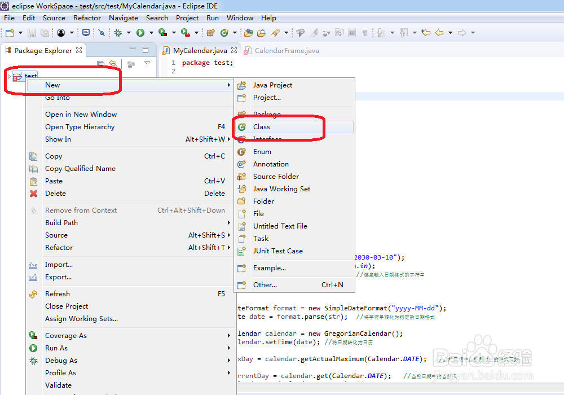
Task: Toggle Word Wrap toolbar button
Action: click(x=339, y=33)
